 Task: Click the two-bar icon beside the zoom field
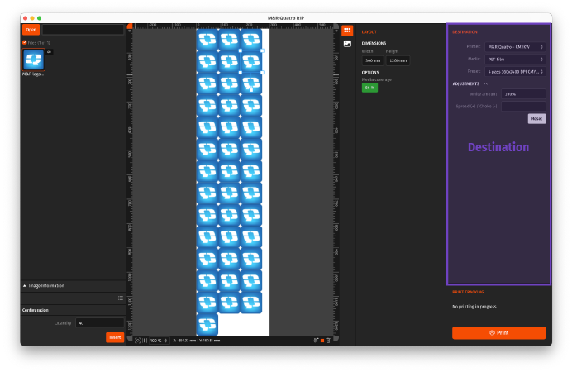145,340
